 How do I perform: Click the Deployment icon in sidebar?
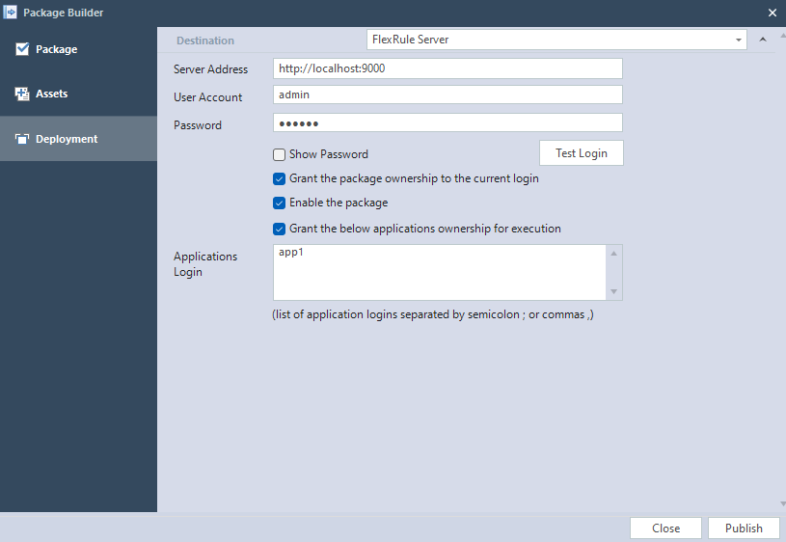(x=22, y=139)
